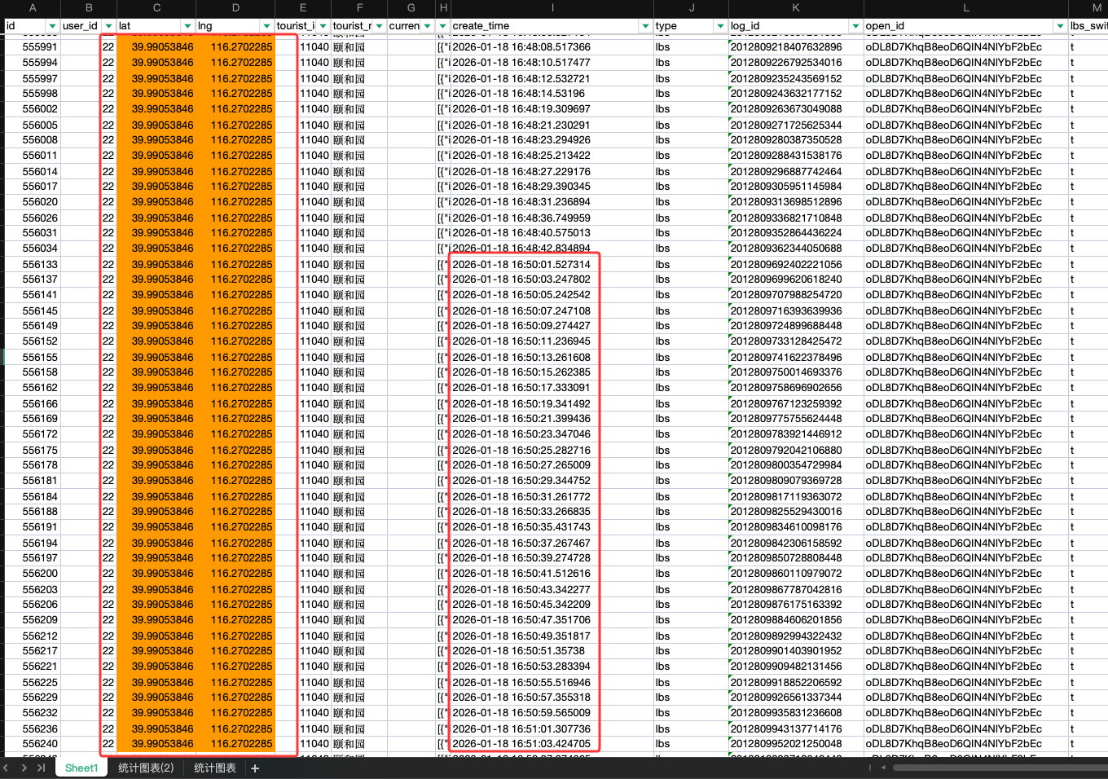This screenshot has height=779, width=1108.
Task: Open the curren column filter dropdown
Action: point(427,26)
